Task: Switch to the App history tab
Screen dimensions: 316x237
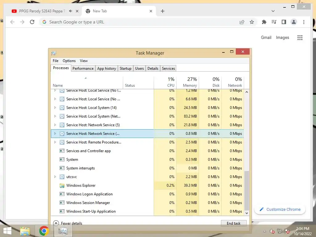Action: (x=106, y=68)
